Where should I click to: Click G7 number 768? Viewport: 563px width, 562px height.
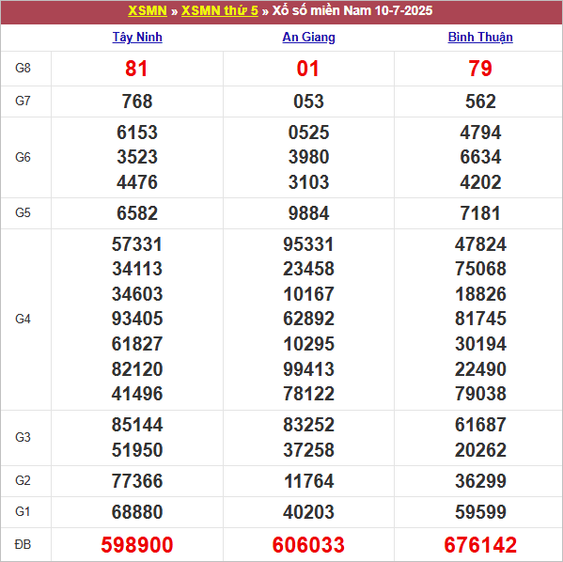point(137,101)
